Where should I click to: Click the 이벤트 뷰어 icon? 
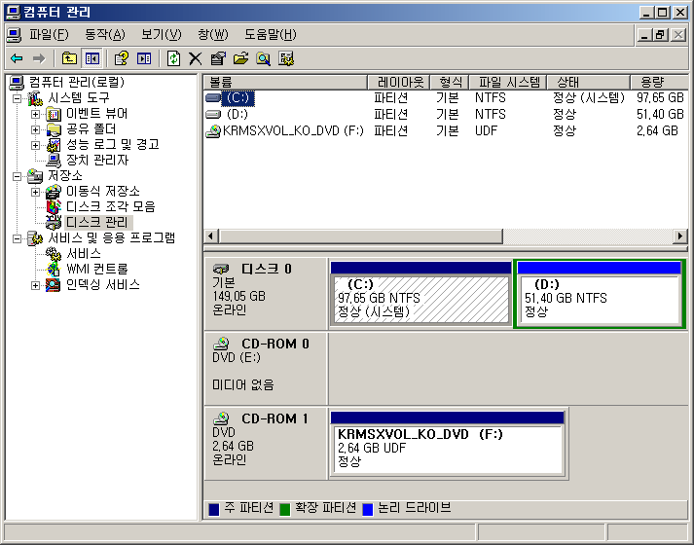pyautogui.click(x=54, y=114)
